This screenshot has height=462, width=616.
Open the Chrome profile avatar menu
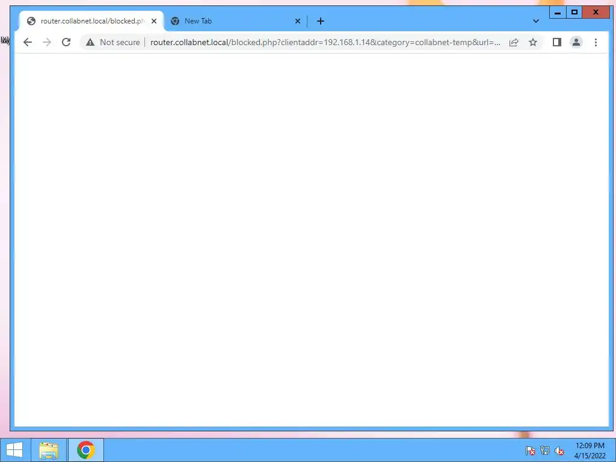click(x=576, y=42)
